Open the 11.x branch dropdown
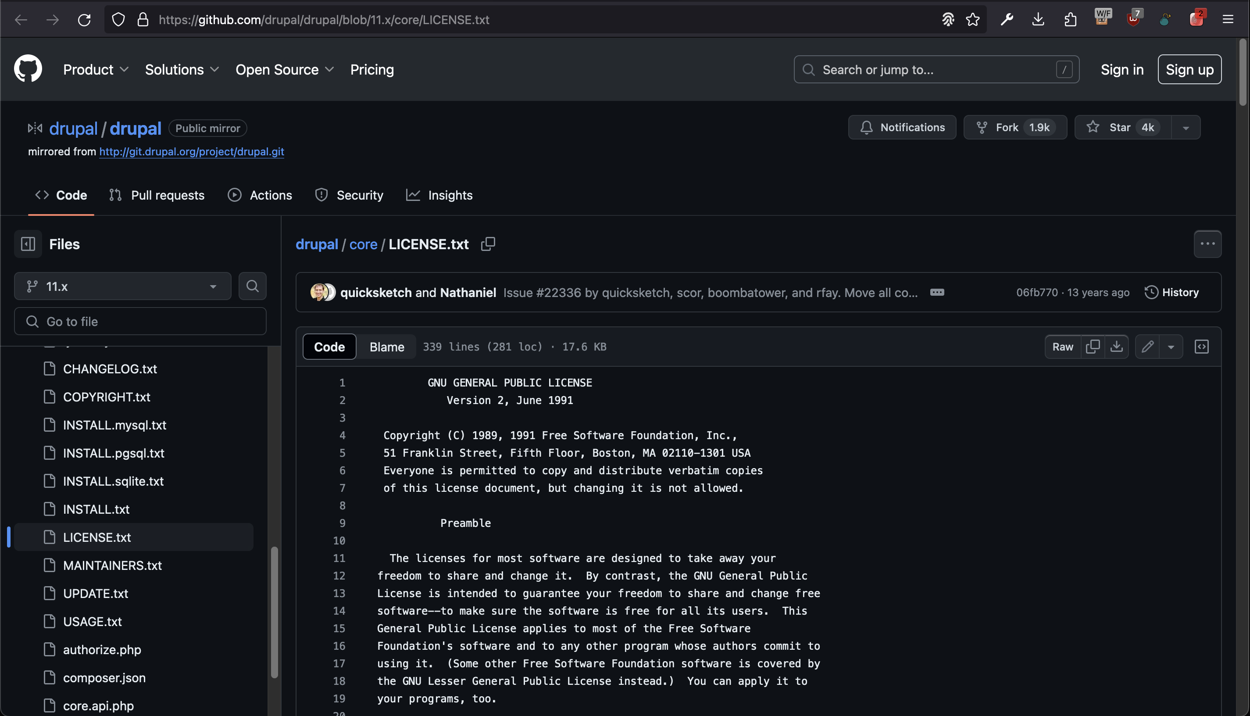The image size is (1250, 716). click(122, 286)
